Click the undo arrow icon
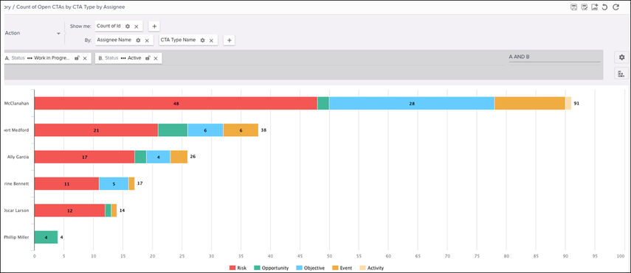Image resolution: width=631 pixels, height=273 pixels. pyautogui.click(x=604, y=7)
